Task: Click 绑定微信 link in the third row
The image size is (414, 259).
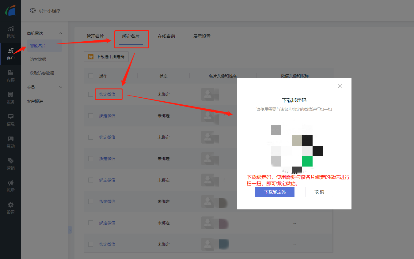Action: [x=107, y=137]
